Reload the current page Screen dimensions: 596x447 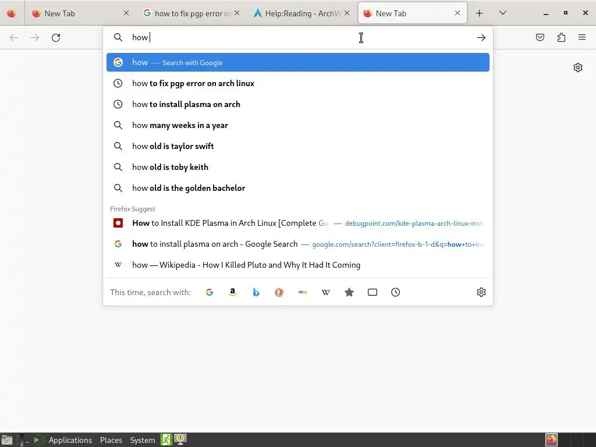click(x=56, y=38)
